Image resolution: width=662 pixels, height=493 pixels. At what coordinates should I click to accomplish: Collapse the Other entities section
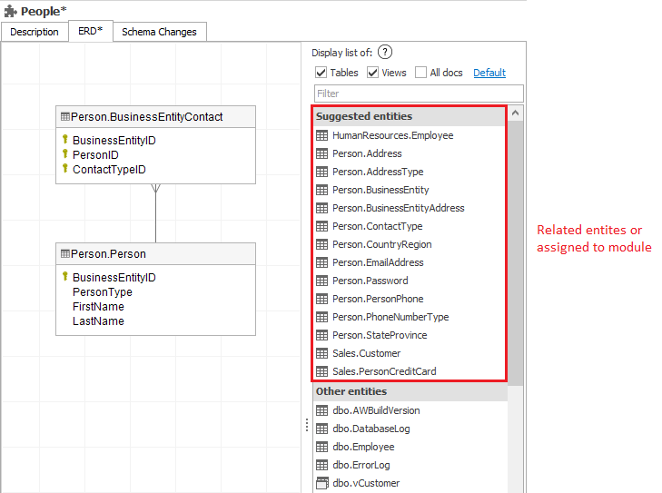click(351, 391)
